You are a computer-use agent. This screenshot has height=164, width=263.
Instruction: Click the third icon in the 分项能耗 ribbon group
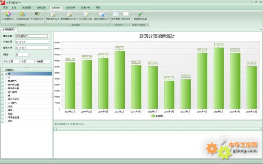click(x=37, y=14)
